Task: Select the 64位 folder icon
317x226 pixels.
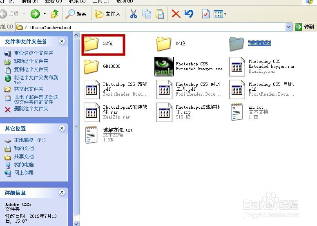Action: [x=164, y=43]
